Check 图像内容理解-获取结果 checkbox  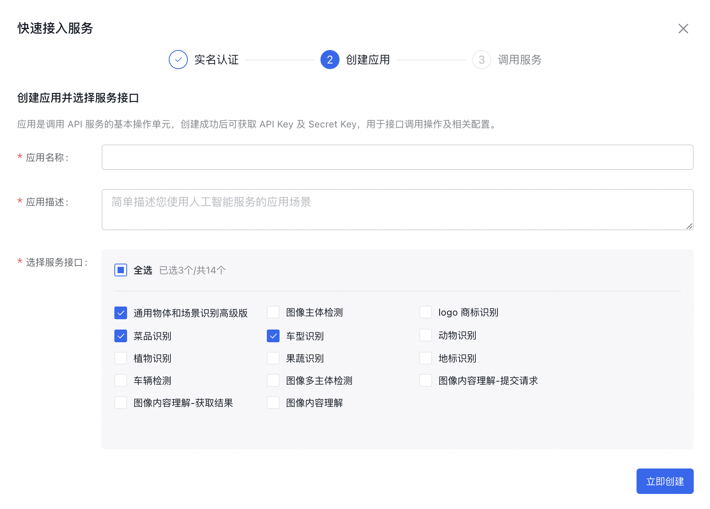[x=121, y=403]
